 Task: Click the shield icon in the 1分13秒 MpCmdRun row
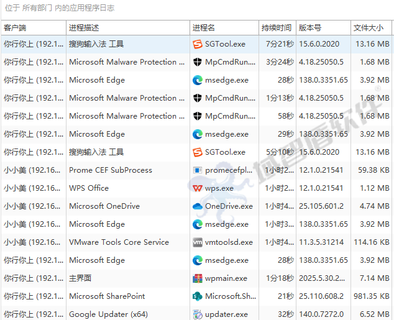[198, 98]
